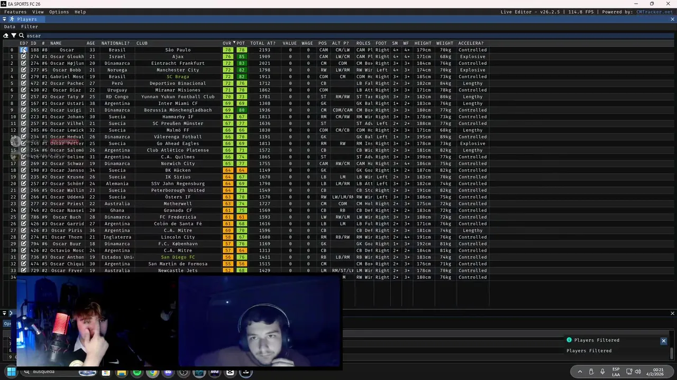Screen dimensions: 677x380
Task: Sort by the WEIGHT column header
Action: [445, 43]
